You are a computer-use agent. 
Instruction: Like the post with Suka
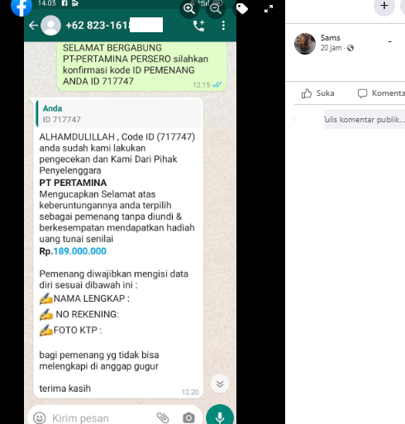coord(317,93)
